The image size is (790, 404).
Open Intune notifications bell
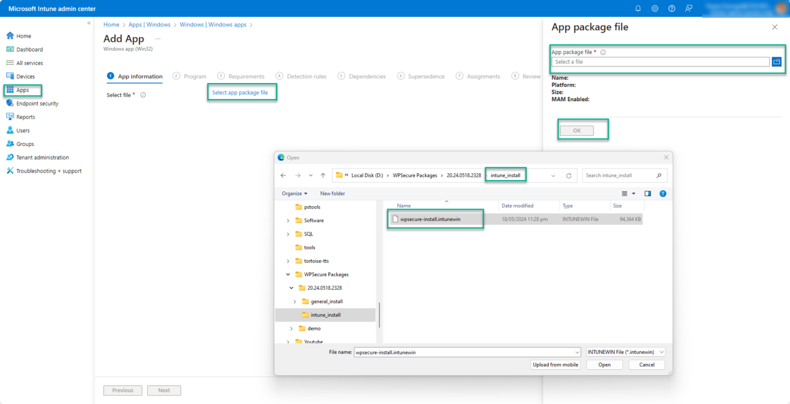(x=637, y=8)
